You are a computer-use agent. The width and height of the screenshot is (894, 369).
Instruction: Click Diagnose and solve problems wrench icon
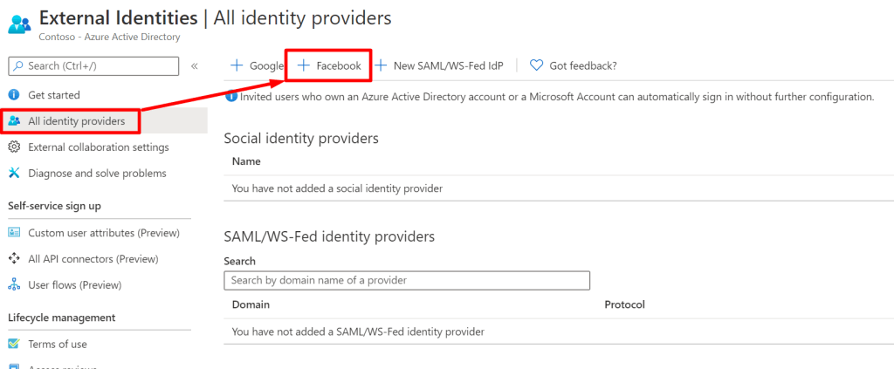point(14,174)
